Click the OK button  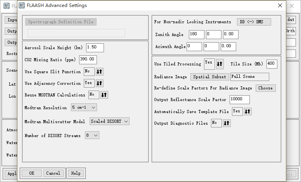tap(32, 173)
